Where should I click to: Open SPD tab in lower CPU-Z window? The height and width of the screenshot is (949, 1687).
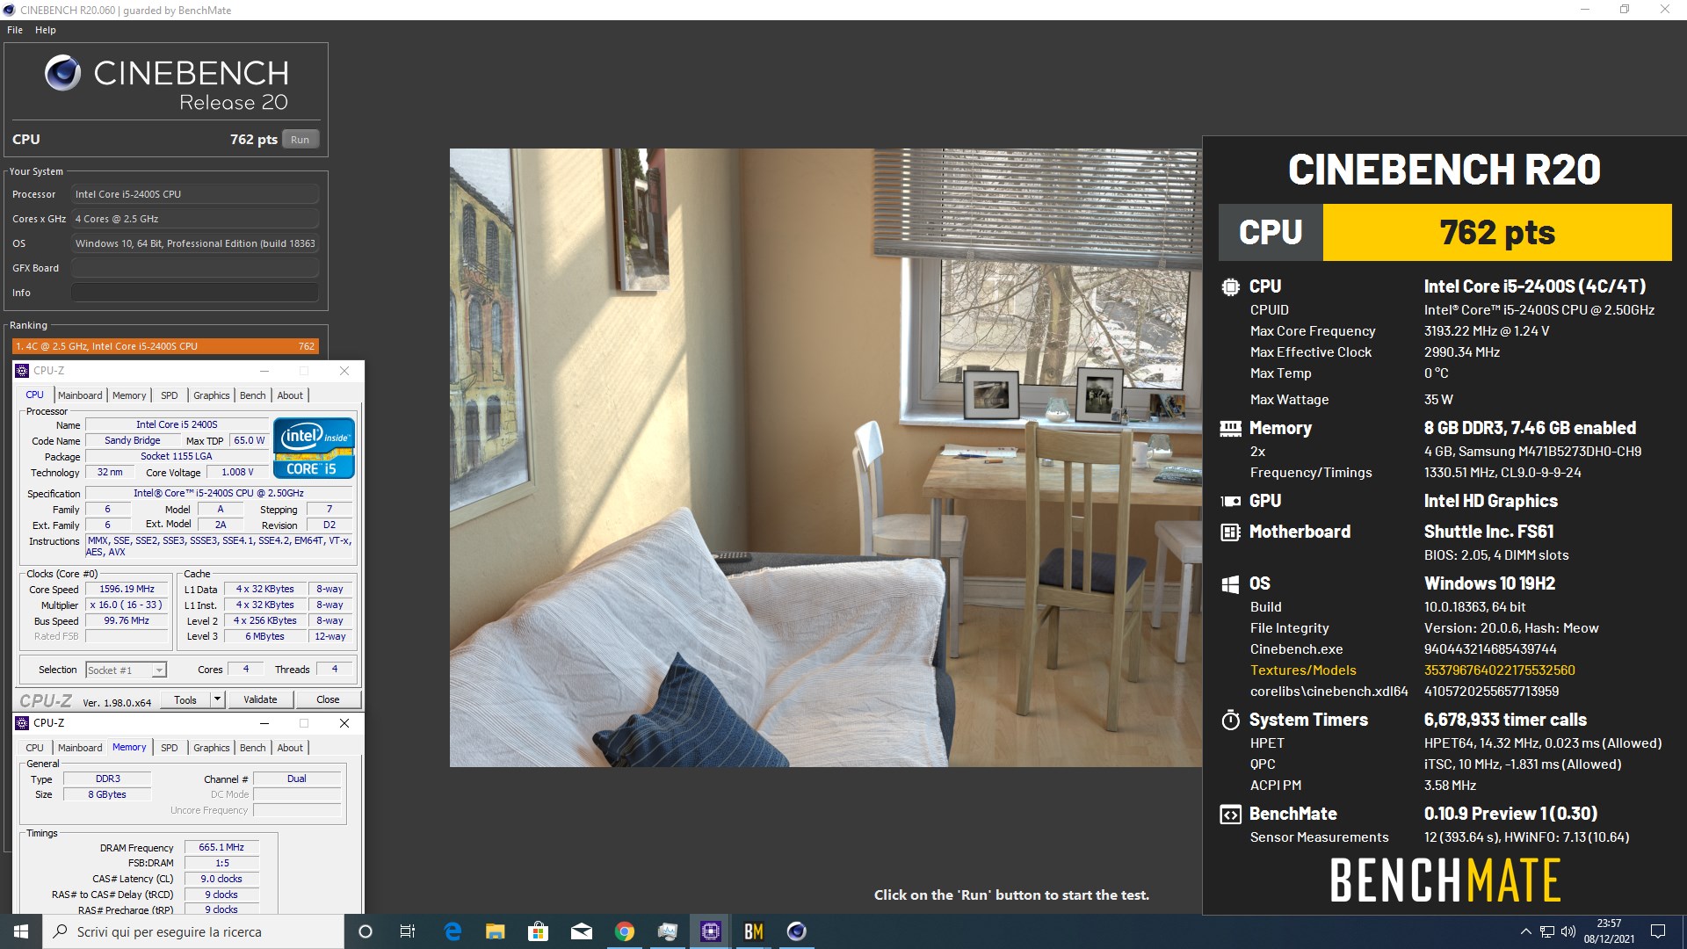point(170,748)
